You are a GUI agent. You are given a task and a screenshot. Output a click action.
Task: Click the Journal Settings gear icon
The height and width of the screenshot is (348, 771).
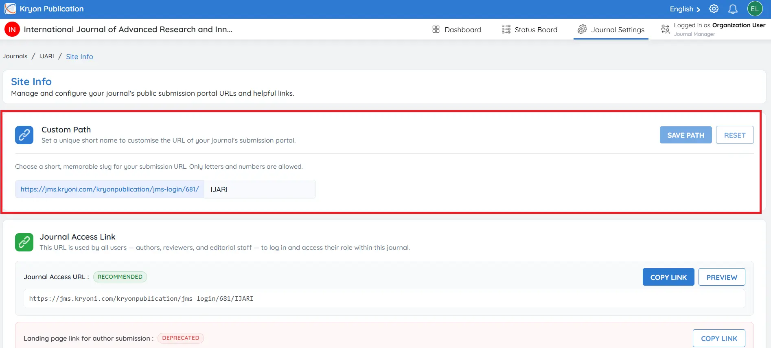[x=583, y=29]
